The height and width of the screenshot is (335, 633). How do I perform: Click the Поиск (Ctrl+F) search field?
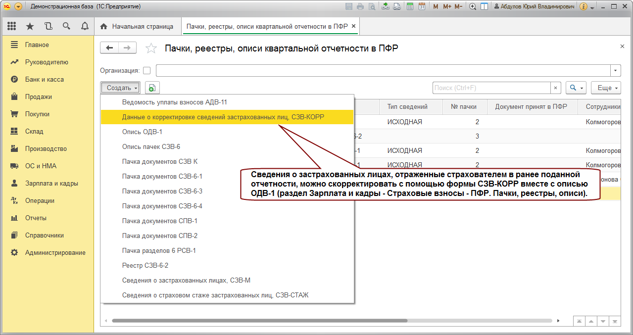[491, 88]
